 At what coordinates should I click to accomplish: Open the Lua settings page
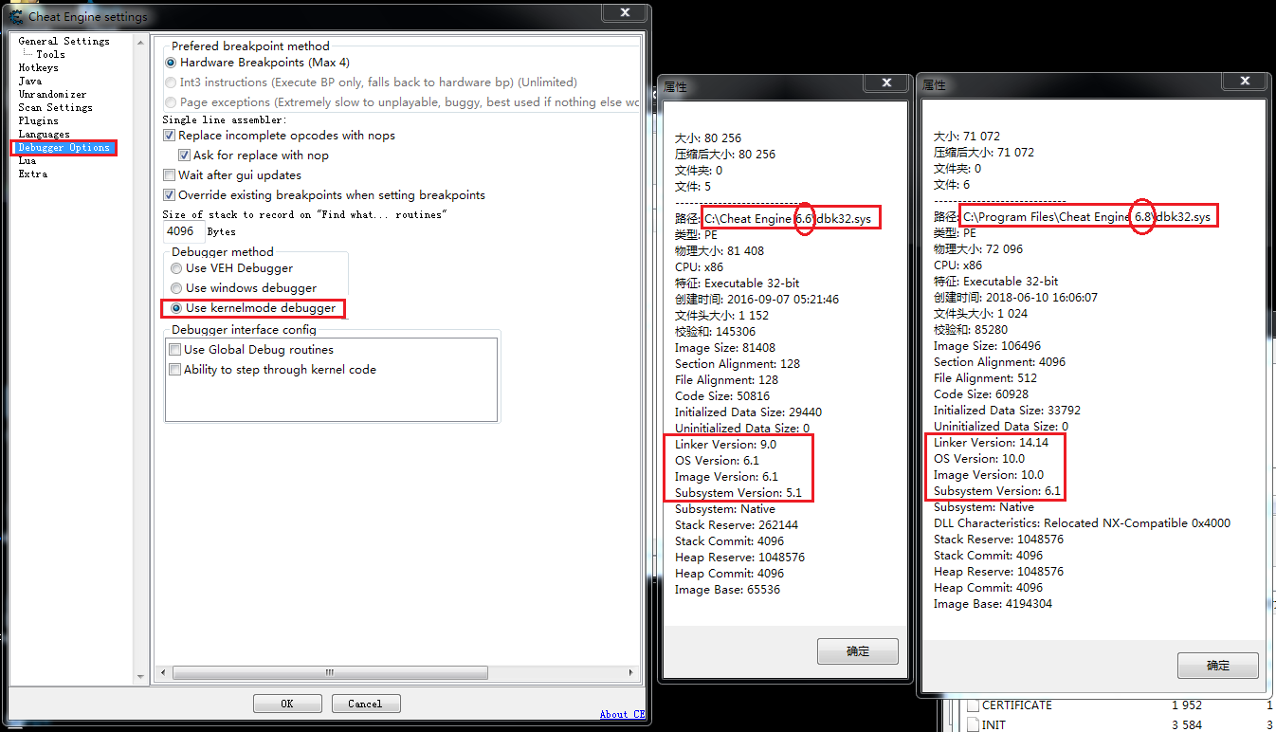coord(27,160)
